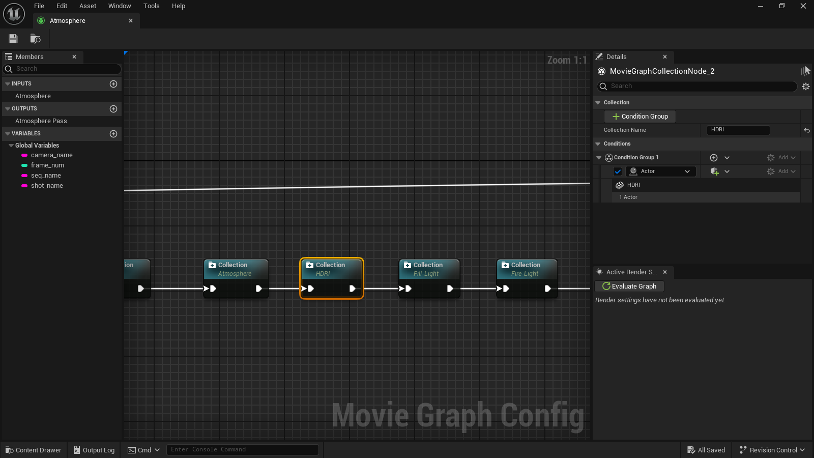Select the shot_name variable
This screenshot has height=458, width=814.
pyautogui.click(x=47, y=186)
